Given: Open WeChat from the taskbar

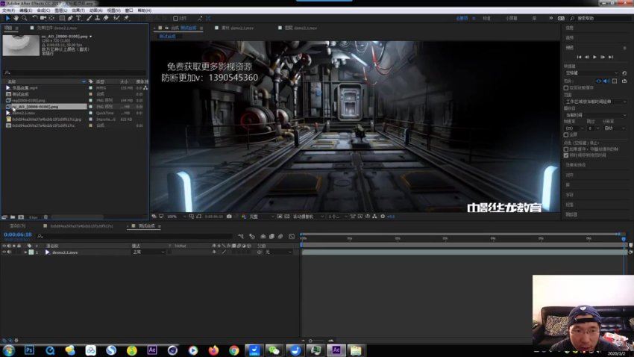Looking at the screenshot, I should 274,350.
